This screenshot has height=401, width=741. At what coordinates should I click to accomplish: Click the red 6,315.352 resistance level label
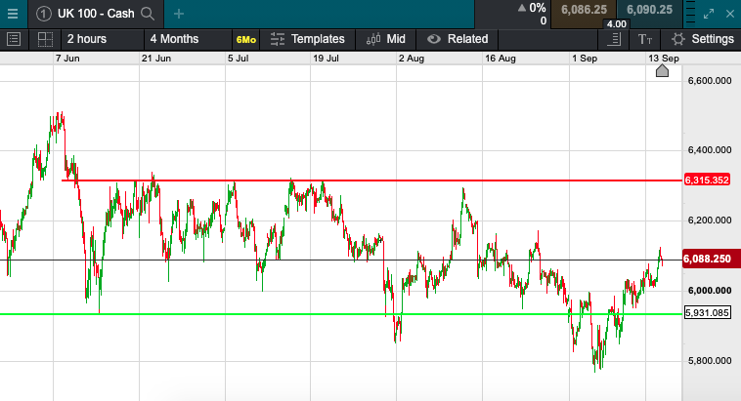(x=709, y=180)
